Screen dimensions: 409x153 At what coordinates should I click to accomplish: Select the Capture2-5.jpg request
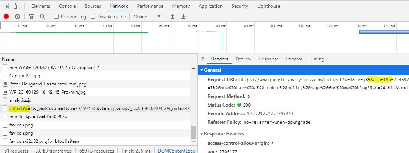pos(96,76)
